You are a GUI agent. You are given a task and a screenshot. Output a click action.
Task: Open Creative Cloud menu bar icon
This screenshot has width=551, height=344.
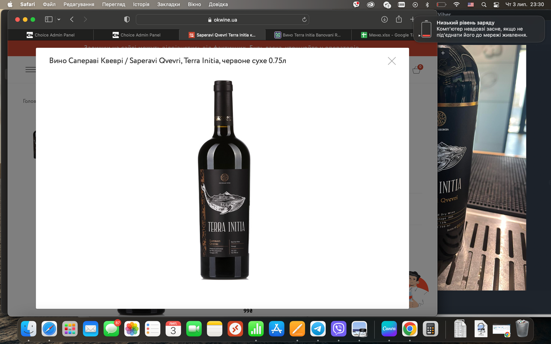[370, 4]
